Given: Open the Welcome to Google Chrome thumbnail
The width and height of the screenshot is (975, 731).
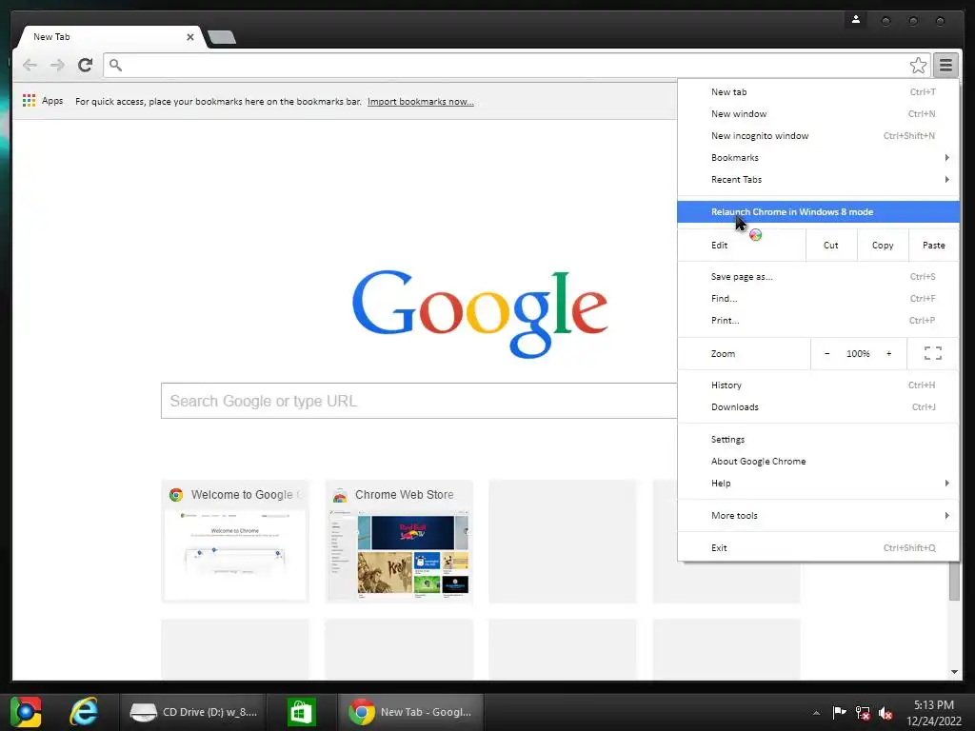Looking at the screenshot, I should (x=235, y=541).
